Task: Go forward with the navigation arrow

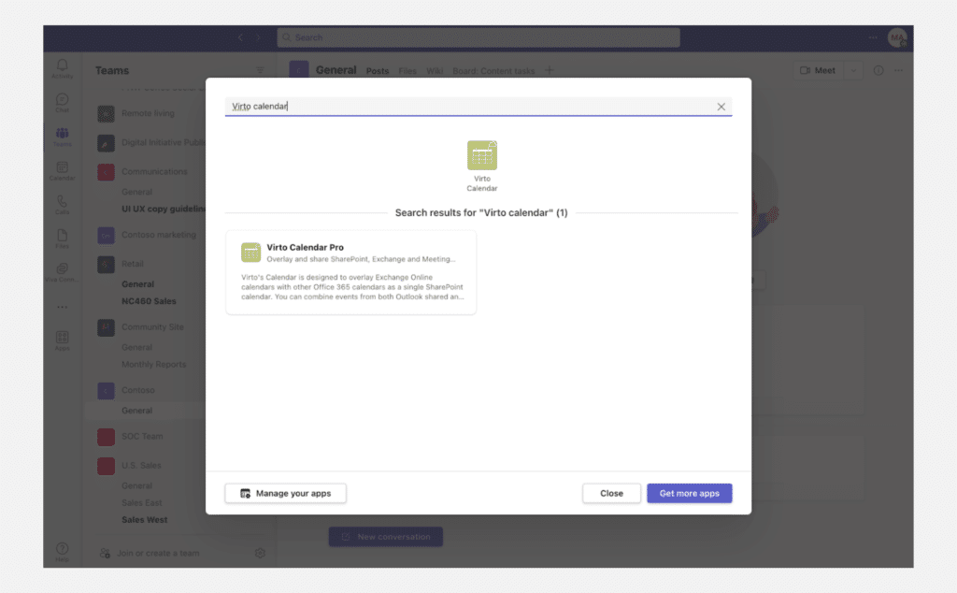Action: [258, 37]
